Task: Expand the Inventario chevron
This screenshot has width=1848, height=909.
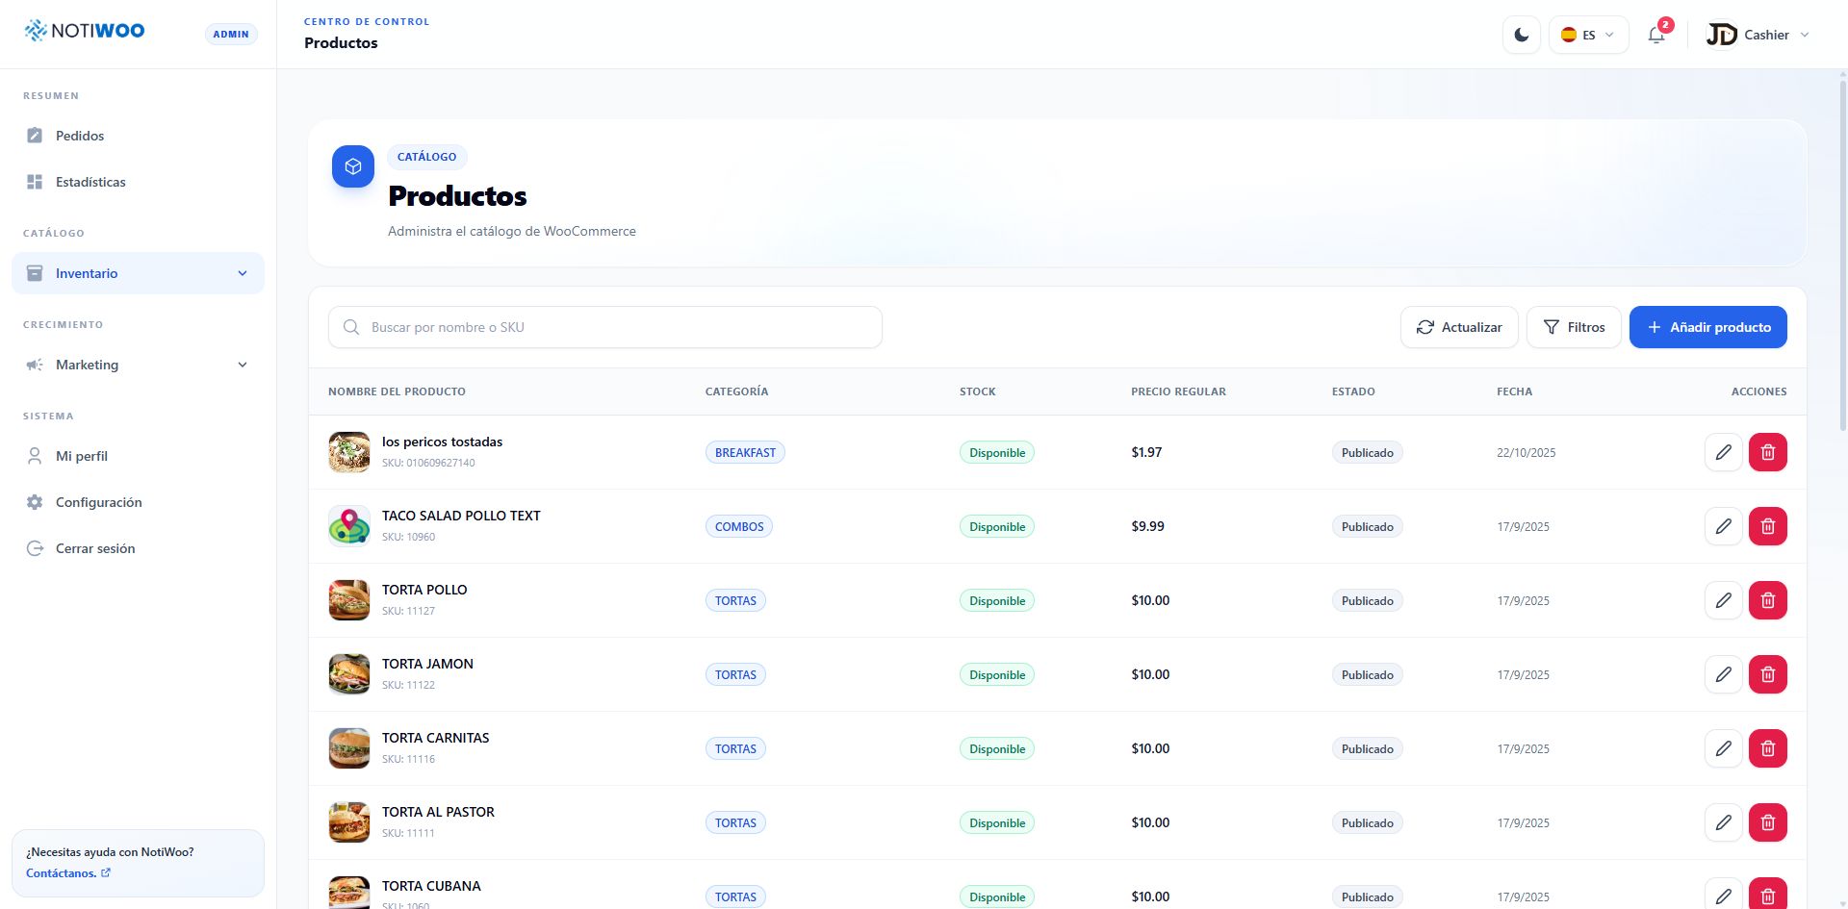Action: [x=243, y=273]
